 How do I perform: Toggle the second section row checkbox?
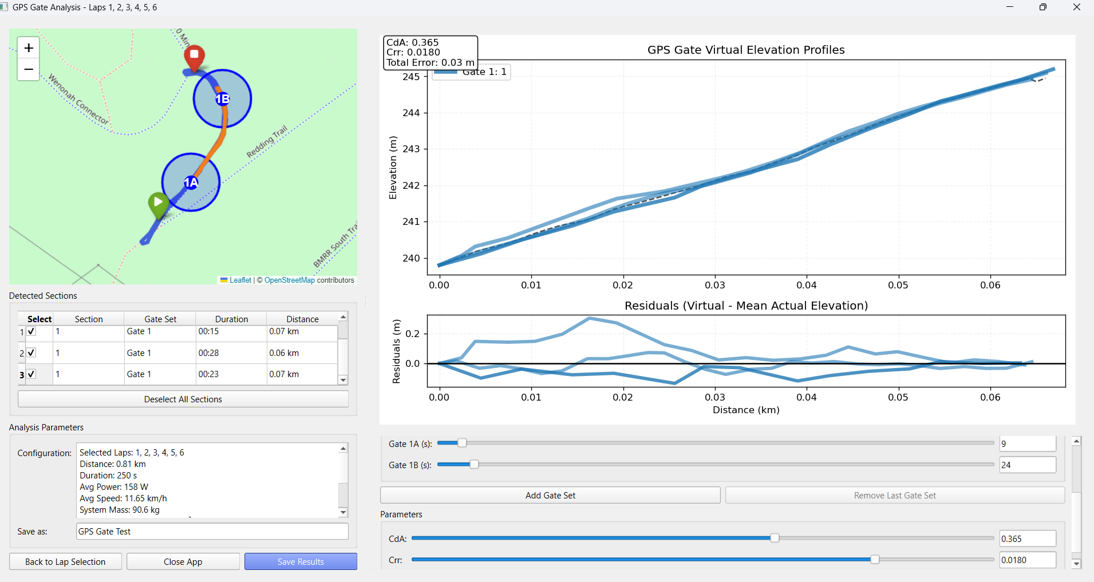(x=31, y=353)
